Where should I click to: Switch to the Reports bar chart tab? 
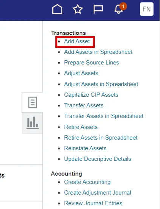tap(33, 123)
